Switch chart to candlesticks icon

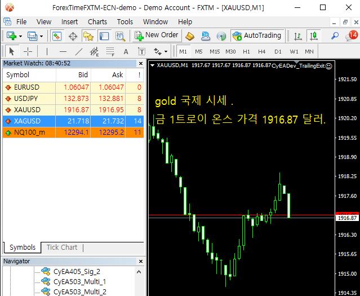point(314,36)
